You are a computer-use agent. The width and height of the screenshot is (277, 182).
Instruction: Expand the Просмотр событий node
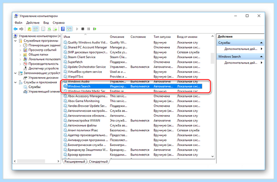tap(20, 50)
